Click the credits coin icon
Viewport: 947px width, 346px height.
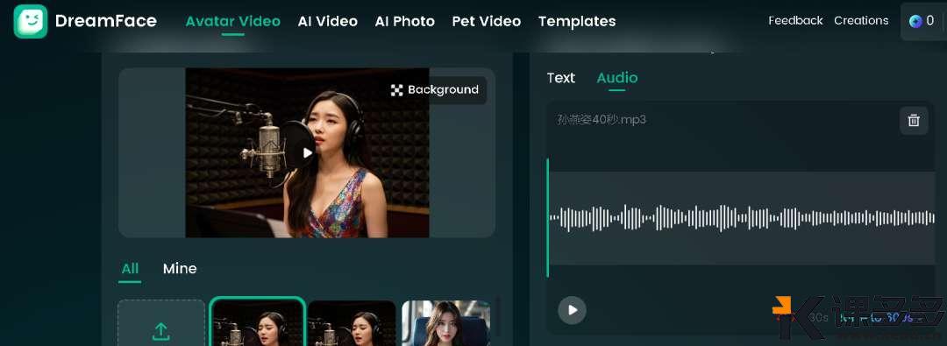click(915, 21)
